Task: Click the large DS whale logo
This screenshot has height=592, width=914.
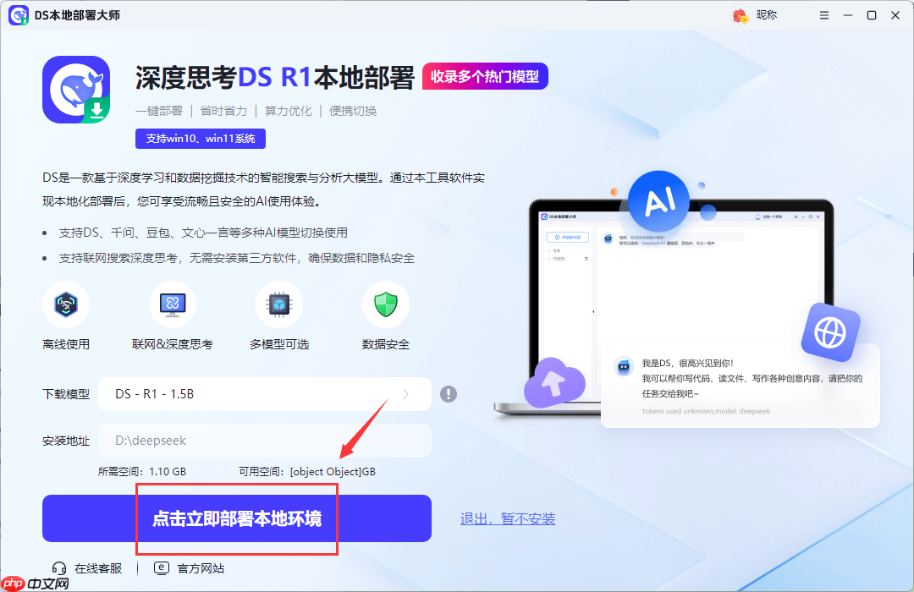Action: [x=75, y=90]
